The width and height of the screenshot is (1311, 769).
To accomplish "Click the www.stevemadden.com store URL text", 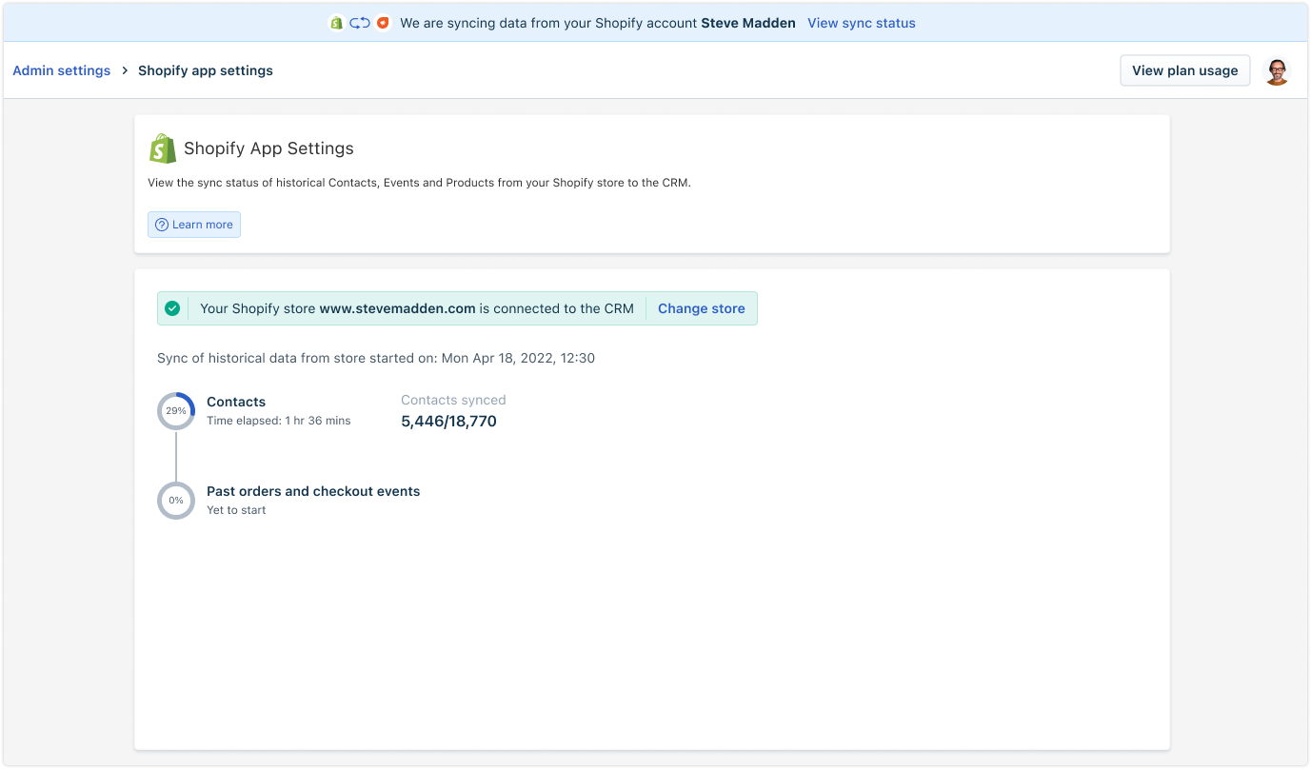I will [x=397, y=308].
